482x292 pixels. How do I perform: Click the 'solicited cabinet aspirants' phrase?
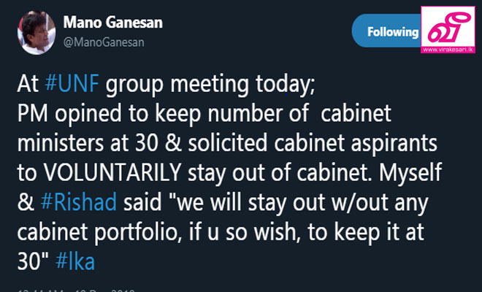[x=313, y=144]
